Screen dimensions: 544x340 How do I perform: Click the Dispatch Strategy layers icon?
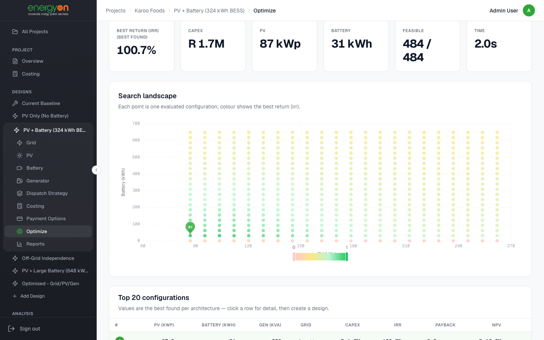20,193
